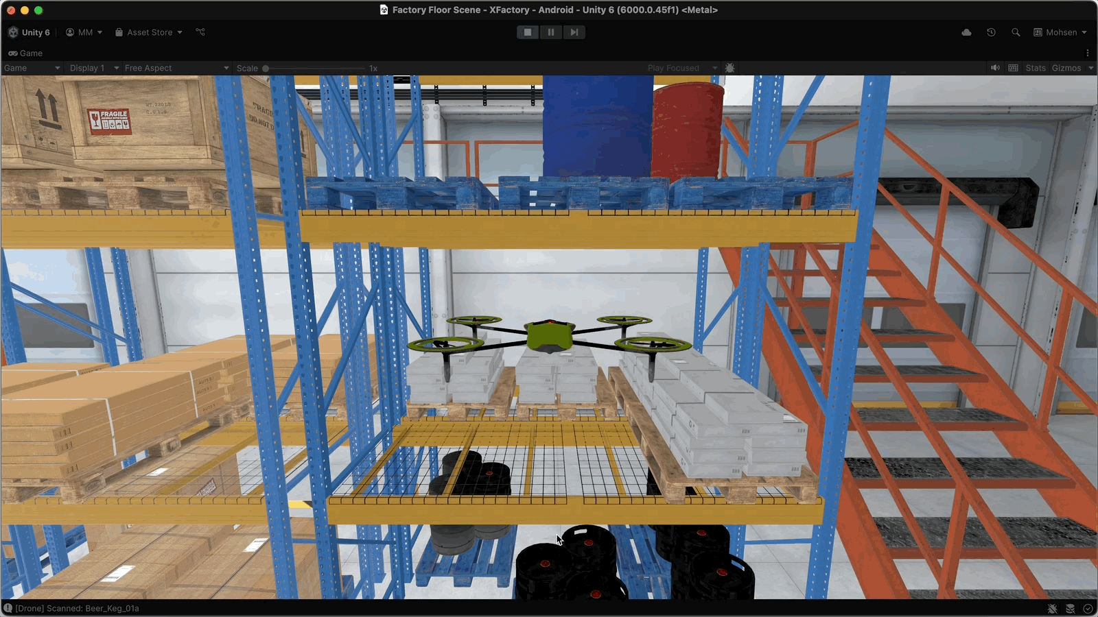Pause the running game
1098x617 pixels.
(550, 32)
